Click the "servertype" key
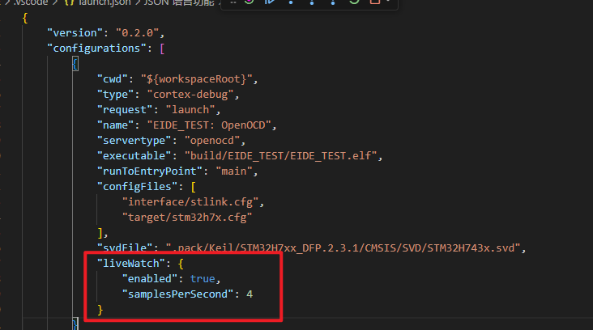The image size is (593, 330). coord(134,141)
